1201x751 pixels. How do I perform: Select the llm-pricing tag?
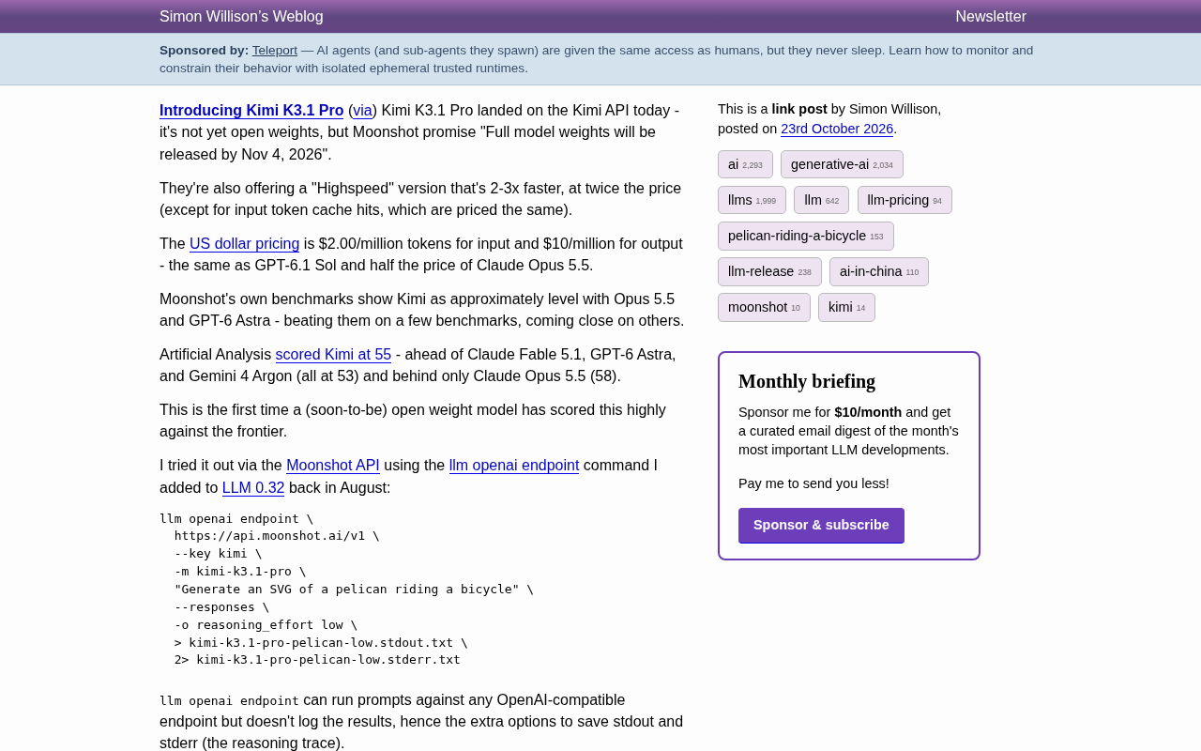905,200
